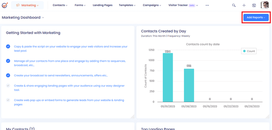The image size is (272, 130).
Task: Click resize handle of Contacts Created card
Action: pyautogui.click(x=268, y=116)
